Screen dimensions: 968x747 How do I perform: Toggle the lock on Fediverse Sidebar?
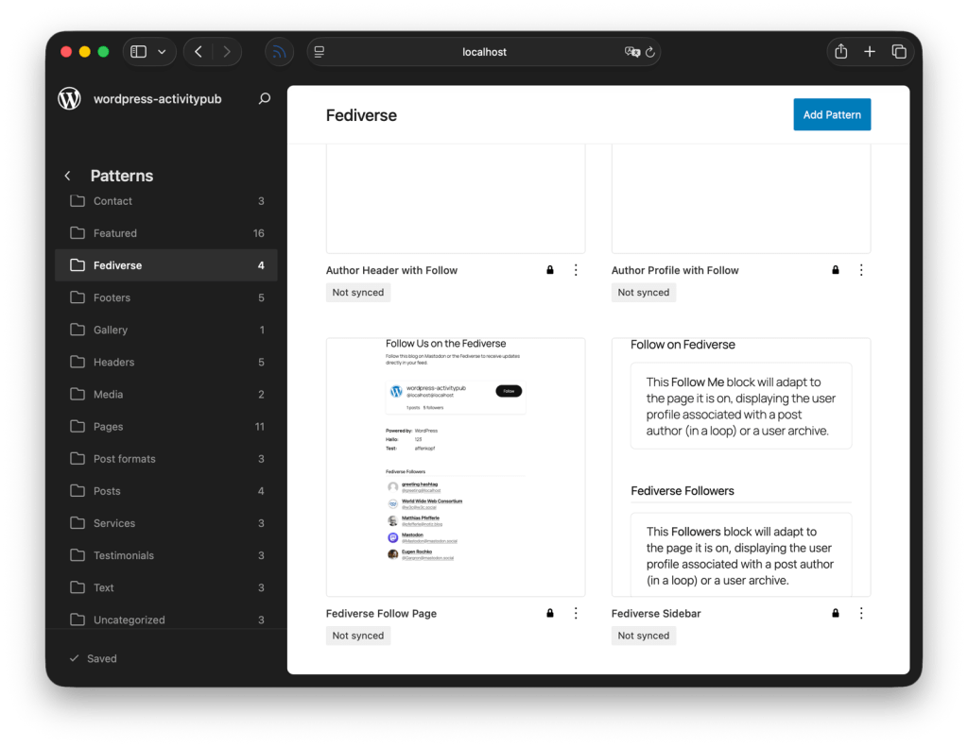point(835,613)
